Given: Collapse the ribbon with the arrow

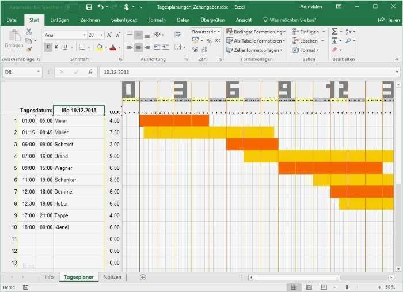Looking at the screenshot, I should click(x=397, y=59).
